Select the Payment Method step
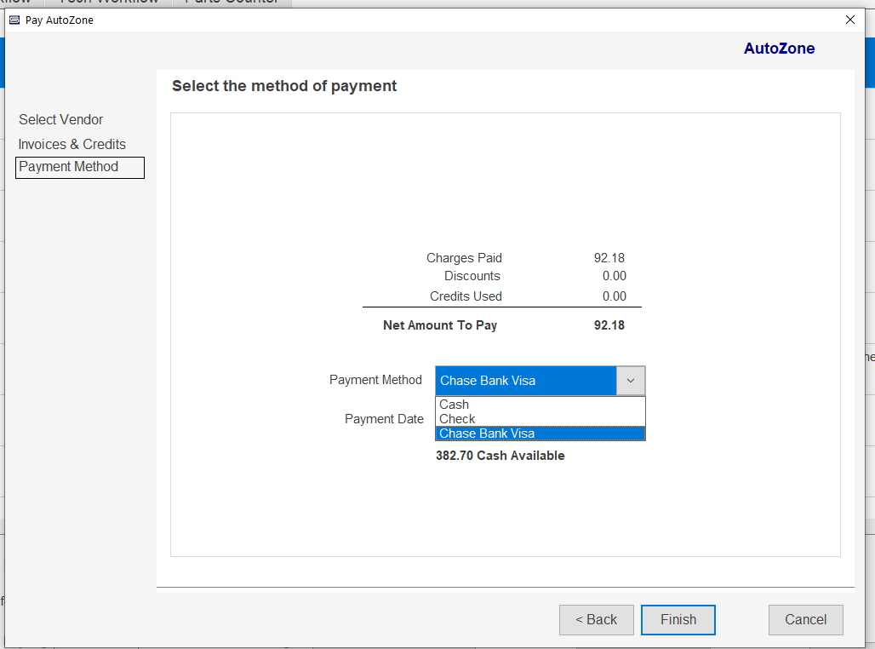Screen dimensions: 875x649 [x=80, y=168]
